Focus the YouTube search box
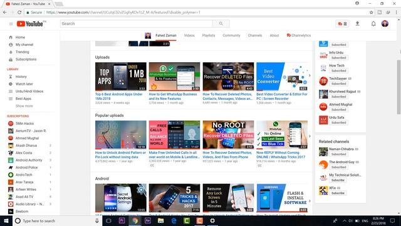The image size is (401, 226). 137,24
